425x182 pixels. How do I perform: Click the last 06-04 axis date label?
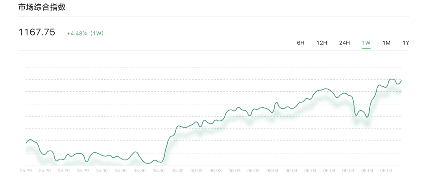click(386, 171)
